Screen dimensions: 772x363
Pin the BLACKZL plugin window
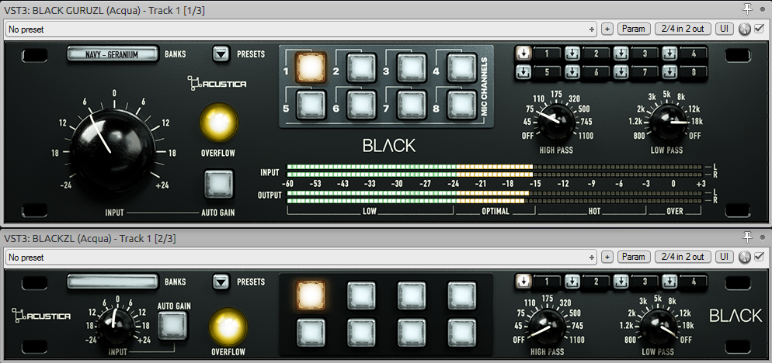(748, 237)
